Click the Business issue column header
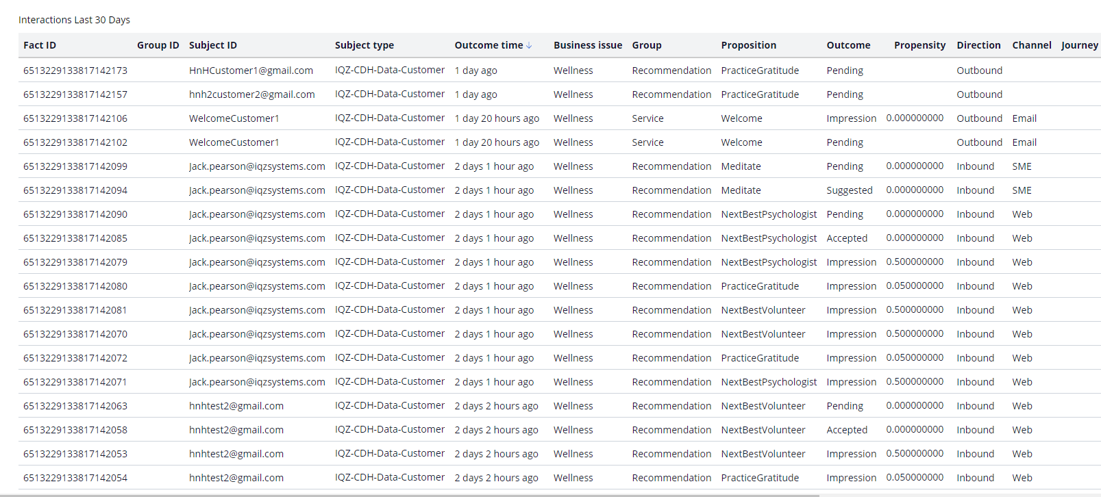This screenshot has height=497, width=1101. pos(587,45)
